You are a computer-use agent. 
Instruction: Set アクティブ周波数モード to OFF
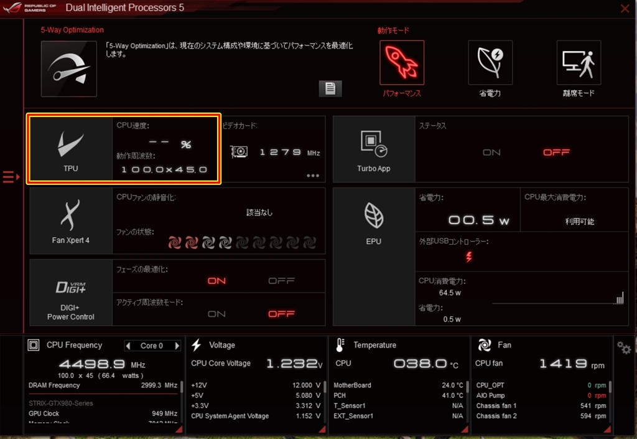tap(282, 314)
